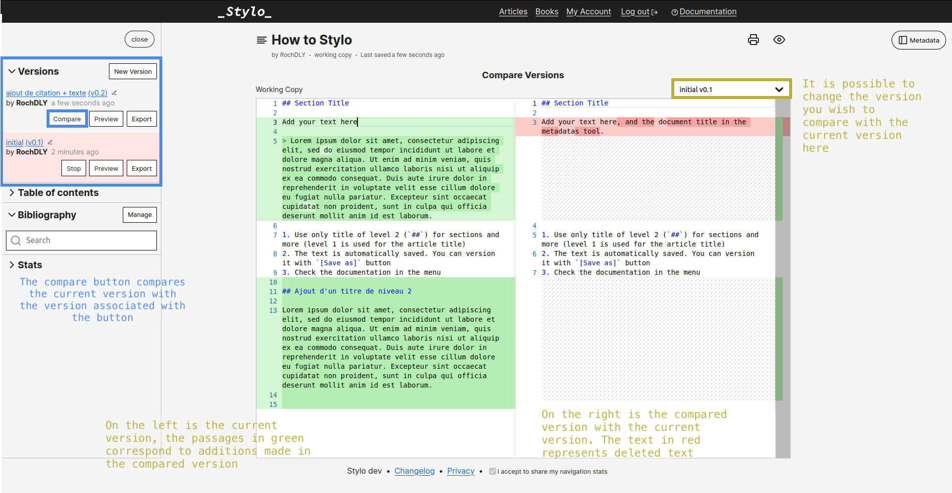Image resolution: width=952 pixels, height=493 pixels.
Task: Click the 'Working Copy' label
Action: pyautogui.click(x=279, y=90)
